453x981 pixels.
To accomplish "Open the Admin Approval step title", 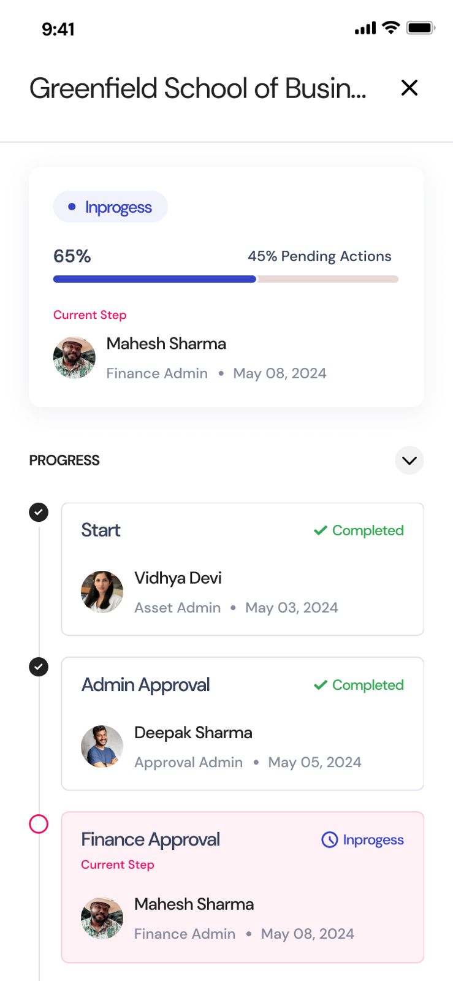I will [146, 685].
